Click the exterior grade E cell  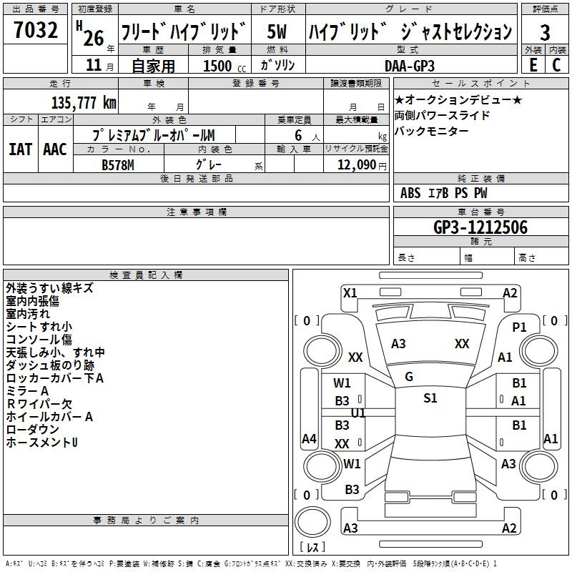(x=533, y=64)
